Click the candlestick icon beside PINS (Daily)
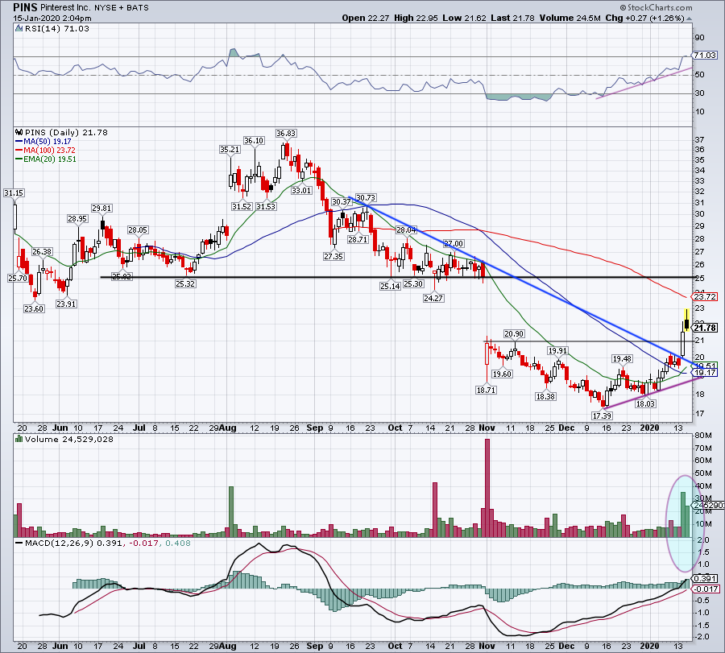Viewport: 725px width, 653px height. pyautogui.click(x=19, y=132)
